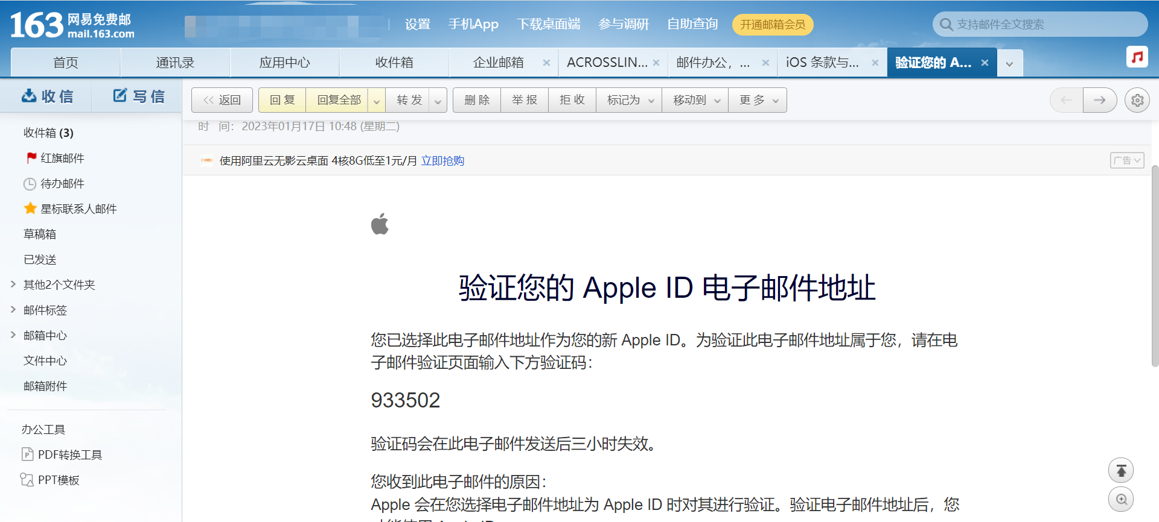Open 自助查询 link

tap(692, 24)
